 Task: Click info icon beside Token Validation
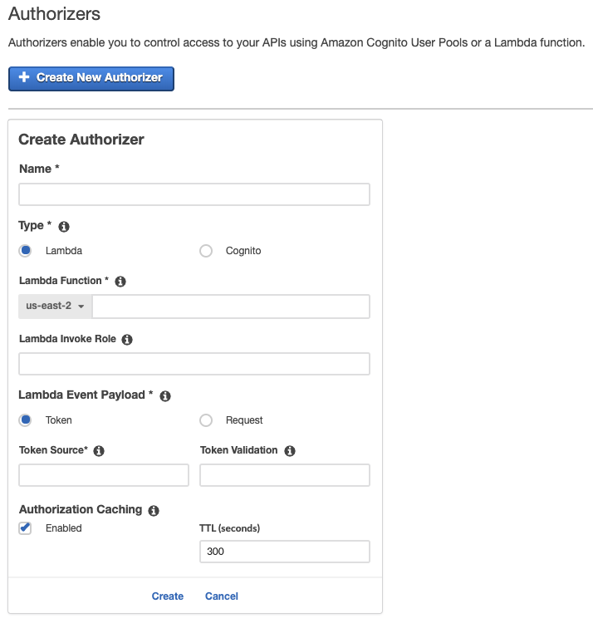point(290,451)
